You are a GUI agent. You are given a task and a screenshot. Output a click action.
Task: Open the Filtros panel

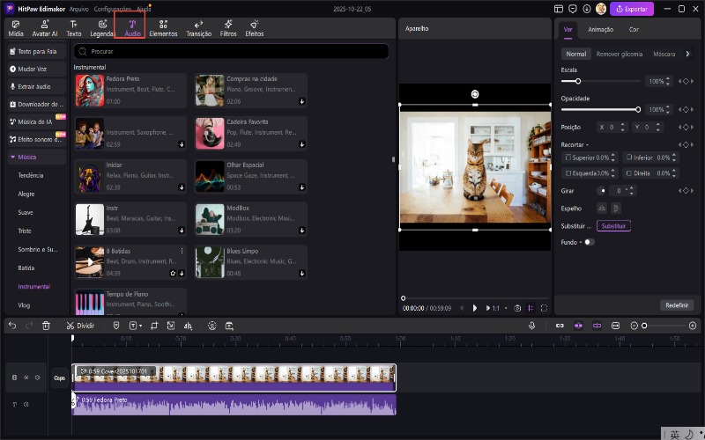pos(228,28)
